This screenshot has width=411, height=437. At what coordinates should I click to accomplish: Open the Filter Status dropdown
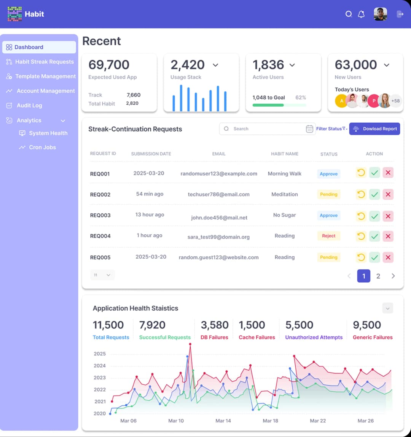[x=331, y=129]
